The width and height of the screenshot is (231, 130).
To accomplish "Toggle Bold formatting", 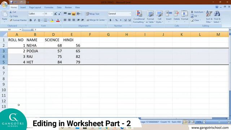I will [31, 20].
